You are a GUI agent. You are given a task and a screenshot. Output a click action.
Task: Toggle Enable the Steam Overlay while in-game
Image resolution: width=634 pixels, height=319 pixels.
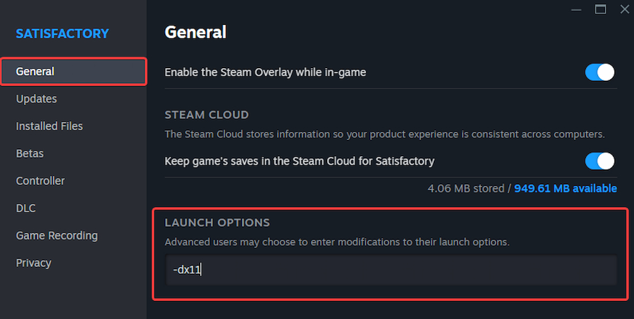599,72
